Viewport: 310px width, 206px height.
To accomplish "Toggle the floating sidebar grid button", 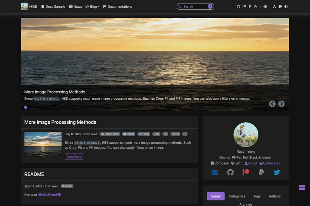I will pyautogui.click(x=302, y=188).
